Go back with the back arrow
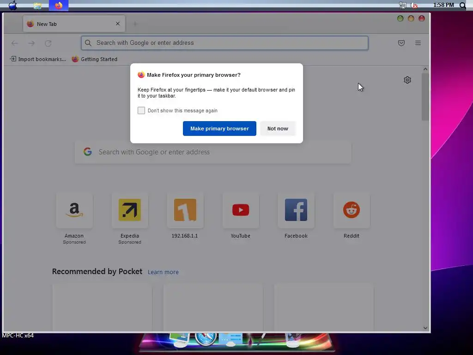473x355 pixels. click(14, 43)
